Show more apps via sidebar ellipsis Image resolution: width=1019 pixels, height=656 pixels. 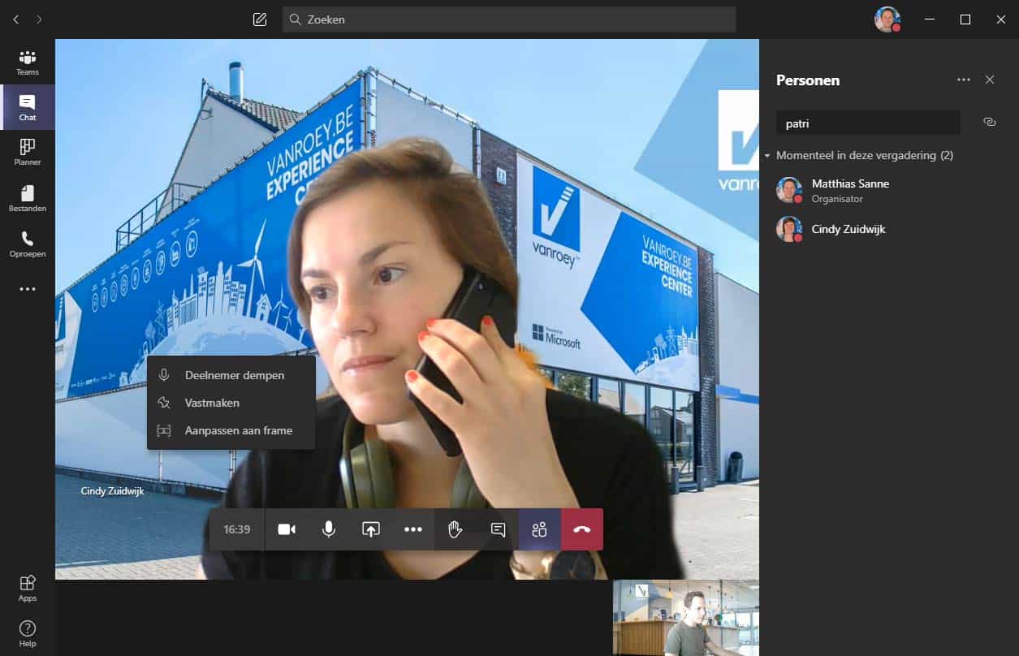(28, 289)
